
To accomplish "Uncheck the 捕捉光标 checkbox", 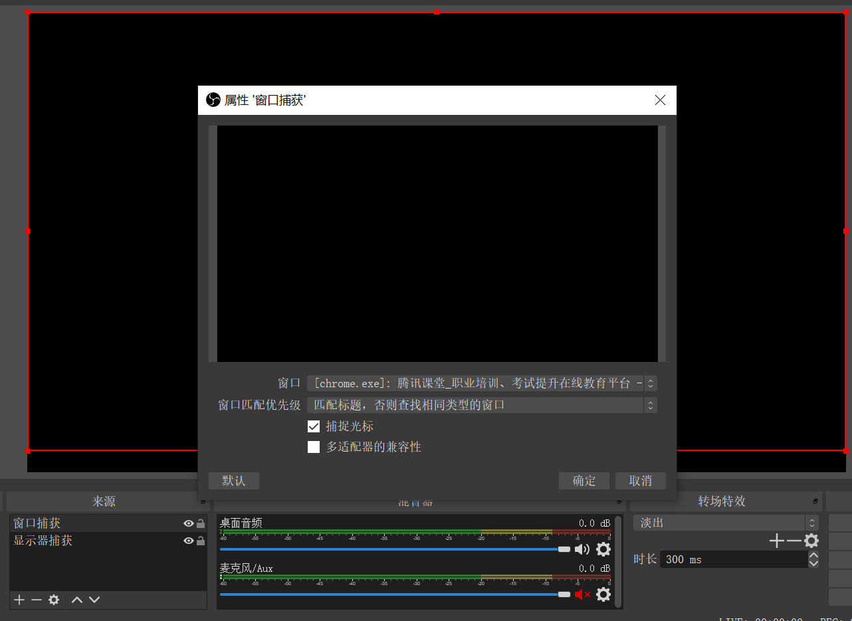I will (314, 426).
